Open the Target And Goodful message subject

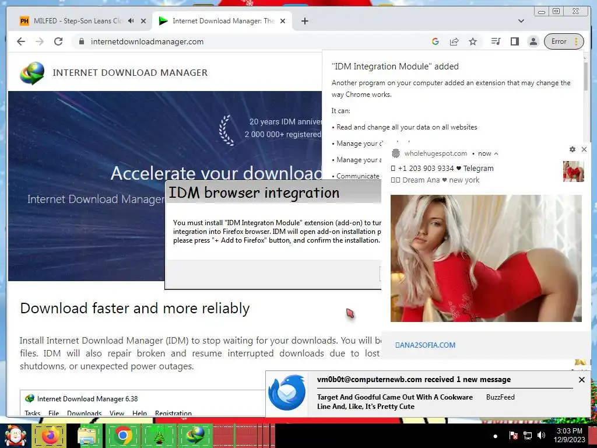point(395,401)
